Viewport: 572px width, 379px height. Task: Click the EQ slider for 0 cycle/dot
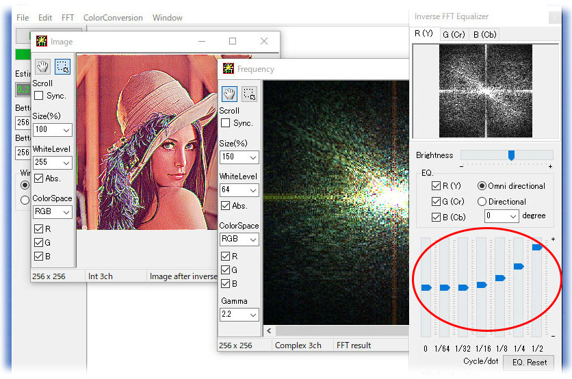pos(426,288)
